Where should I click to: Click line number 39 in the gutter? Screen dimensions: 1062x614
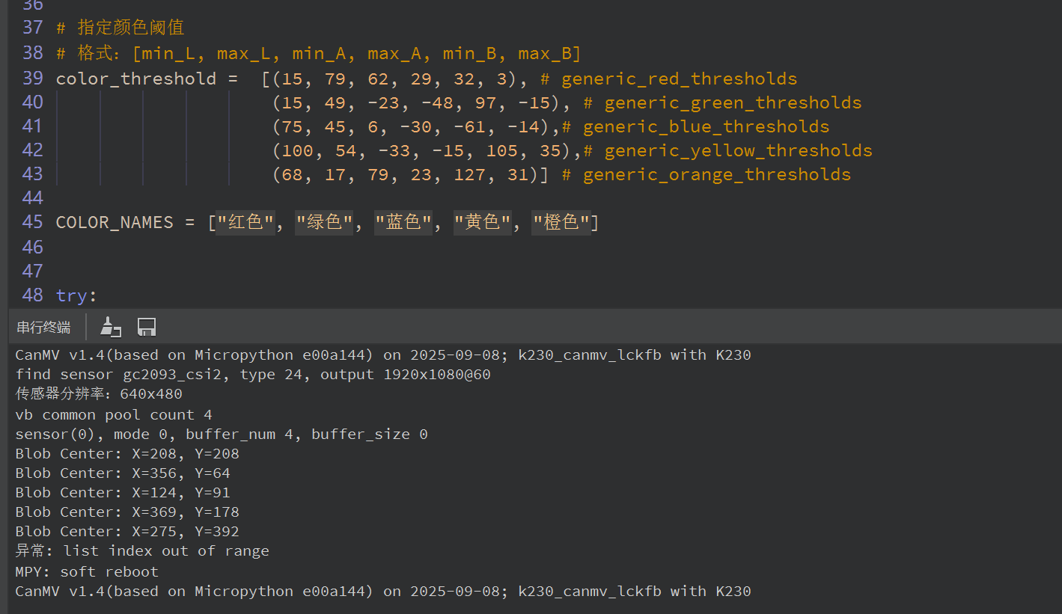tap(33, 79)
